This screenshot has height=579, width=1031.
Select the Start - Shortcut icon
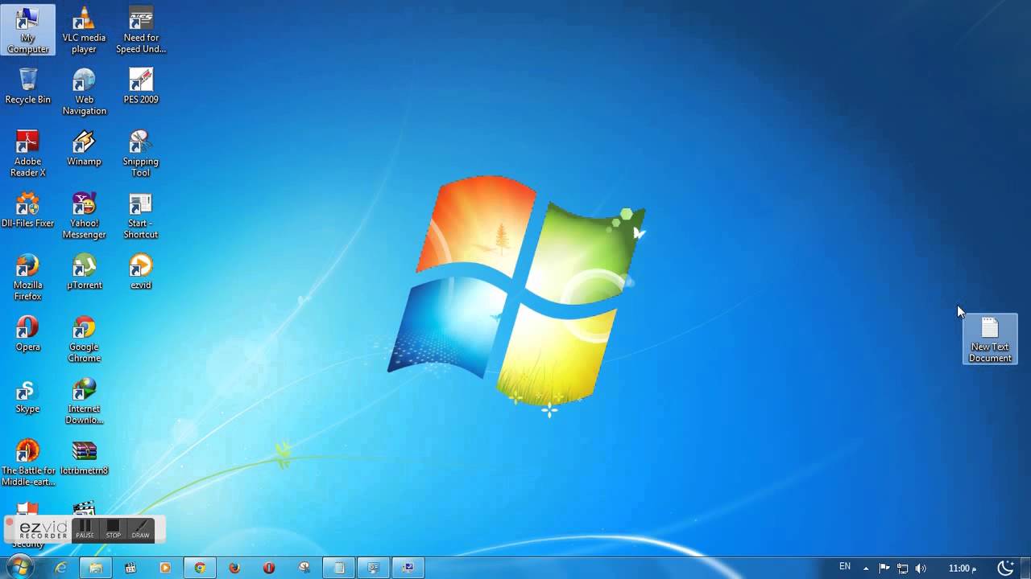pos(141,216)
